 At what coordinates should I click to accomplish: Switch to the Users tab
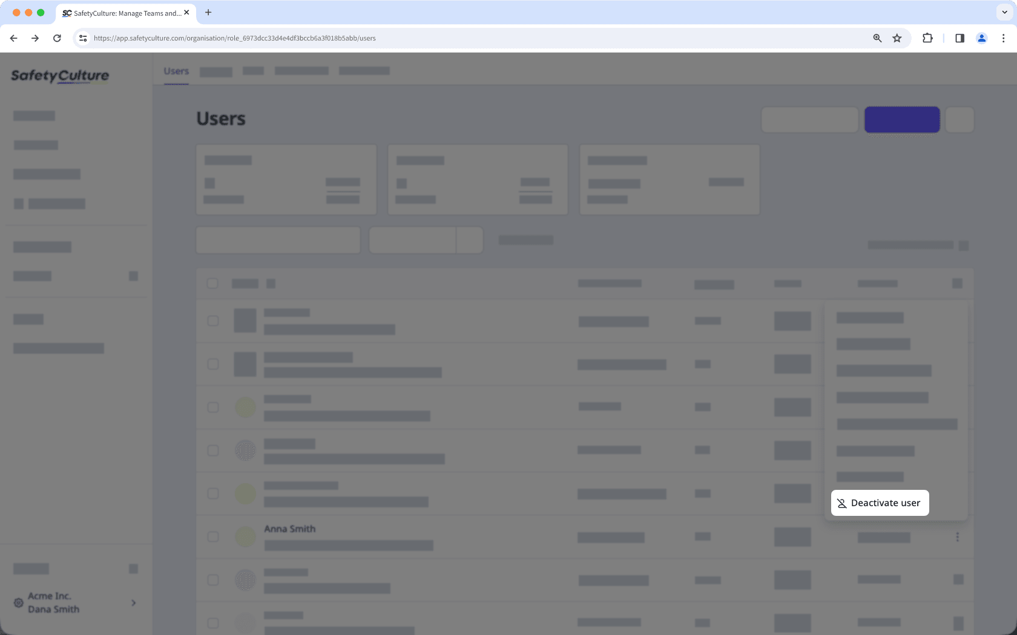(176, 71)
